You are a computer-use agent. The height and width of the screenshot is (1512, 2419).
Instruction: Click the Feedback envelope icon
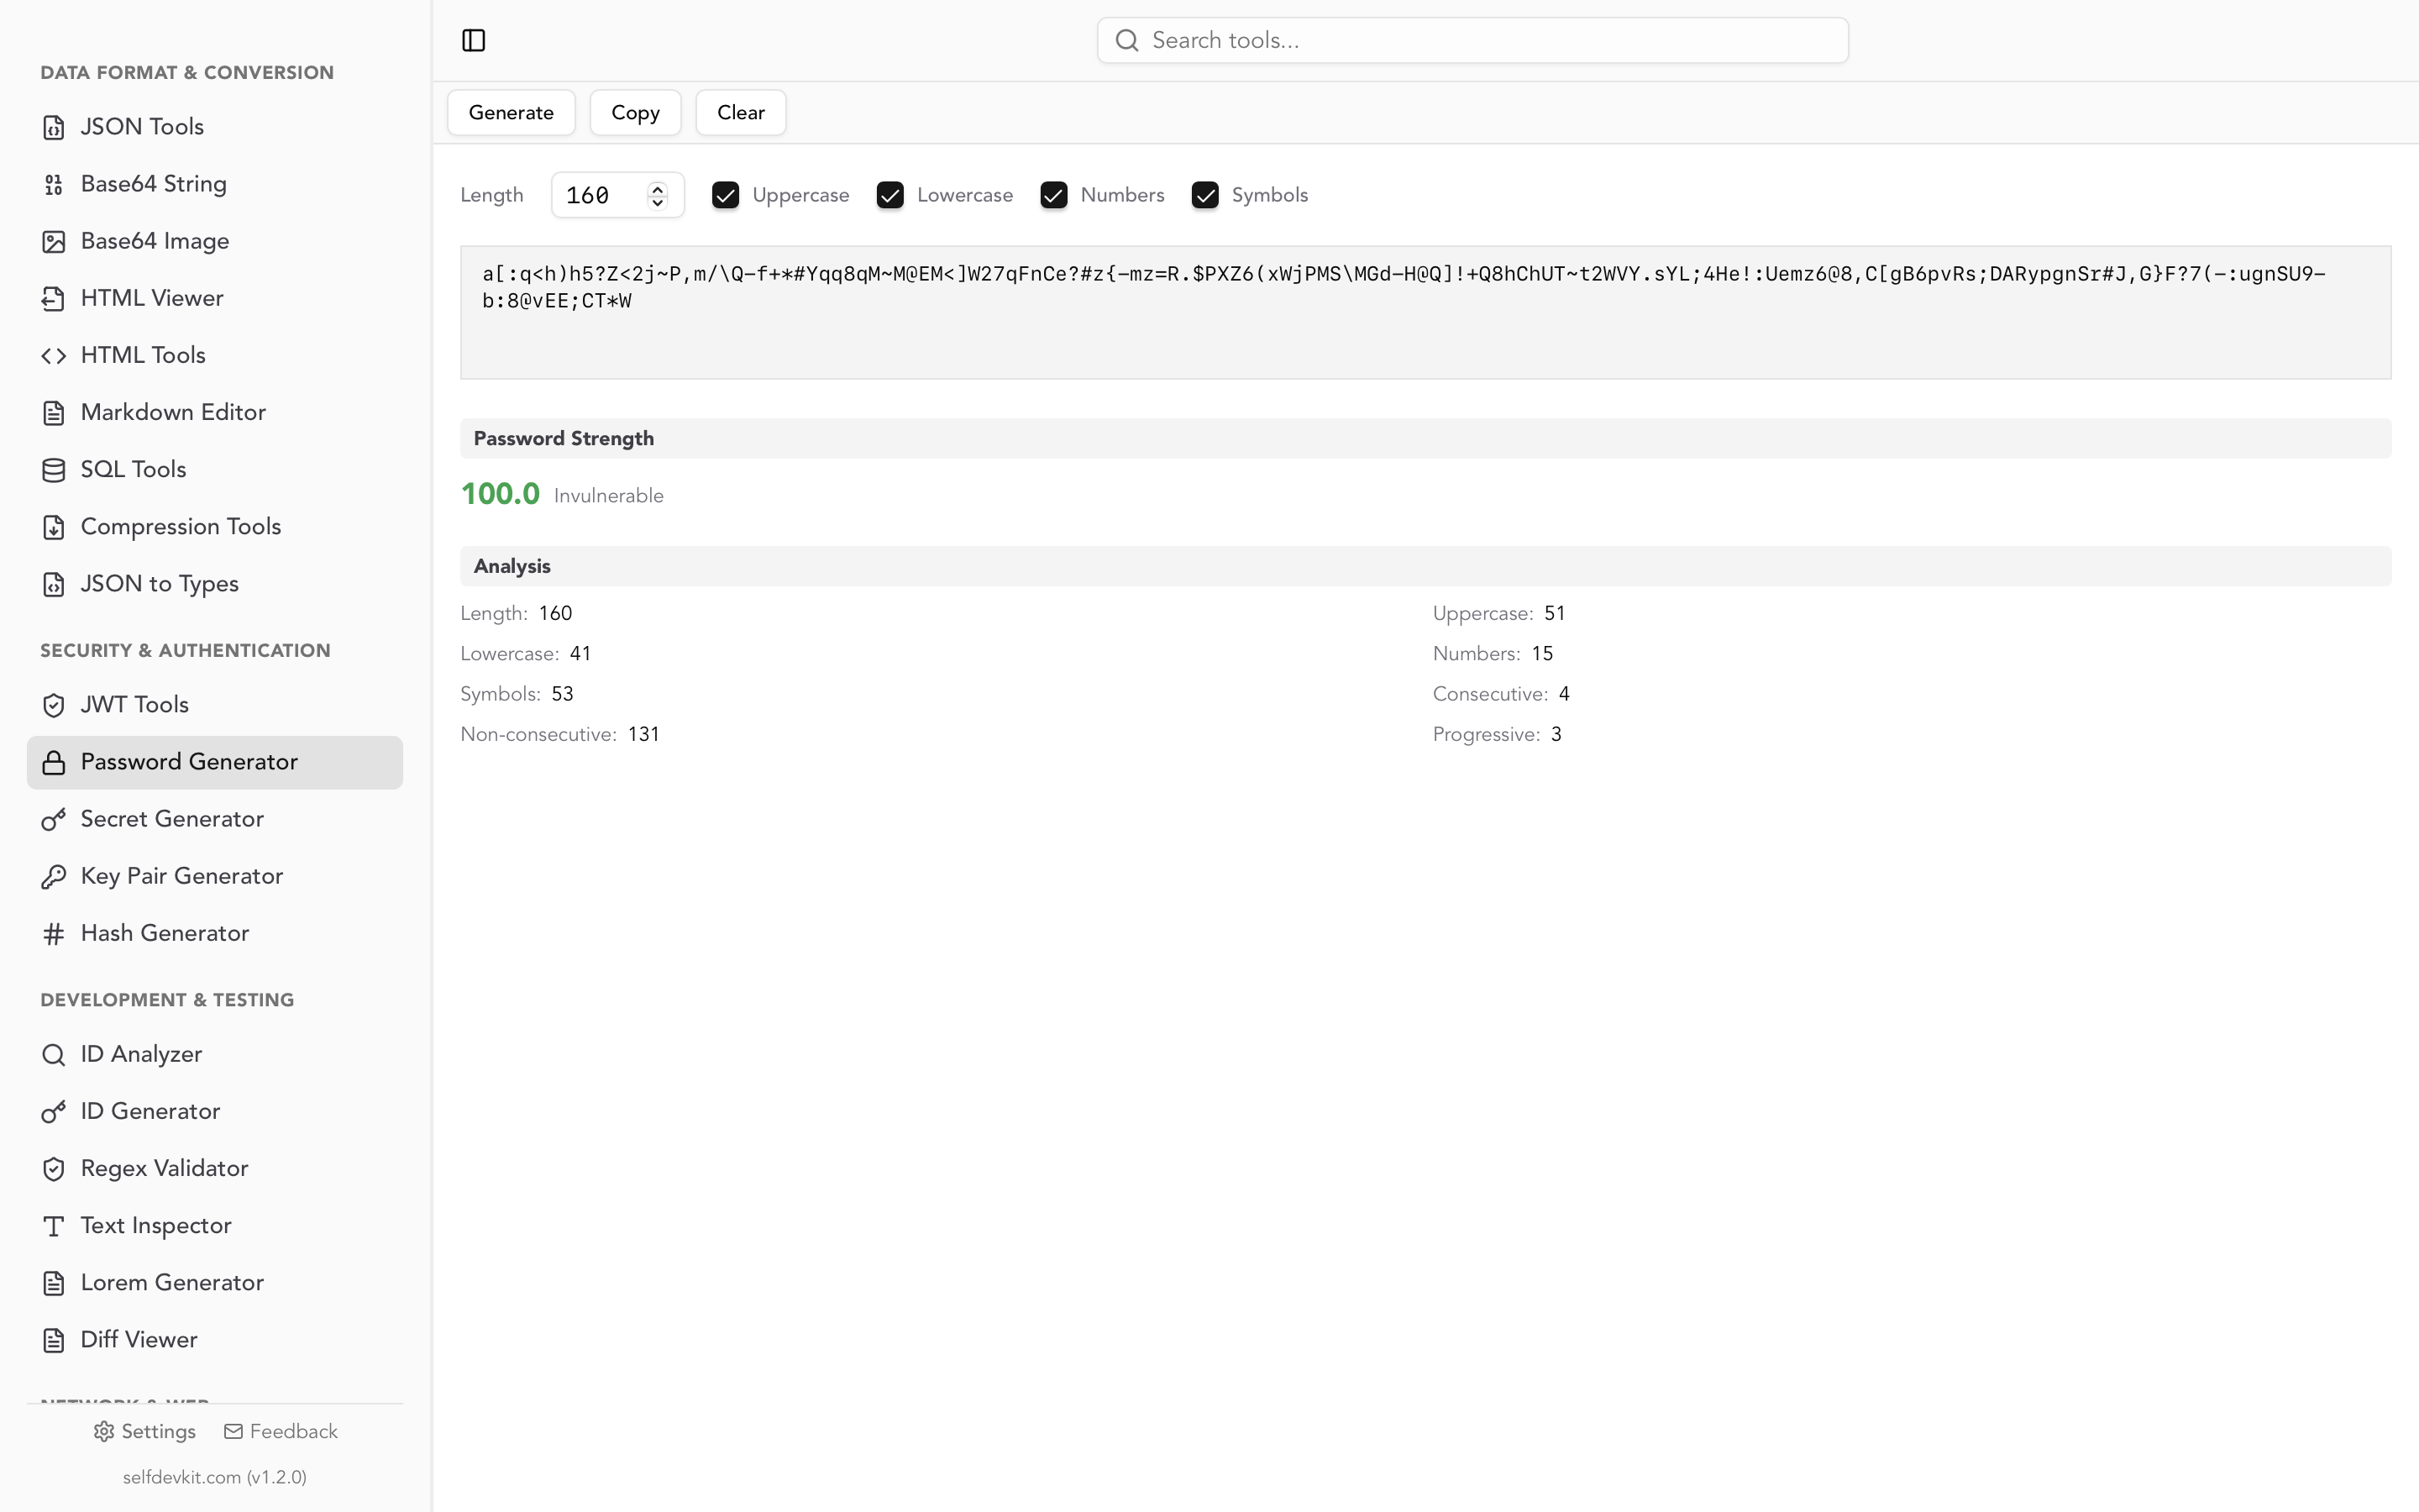pos(233,1431)
